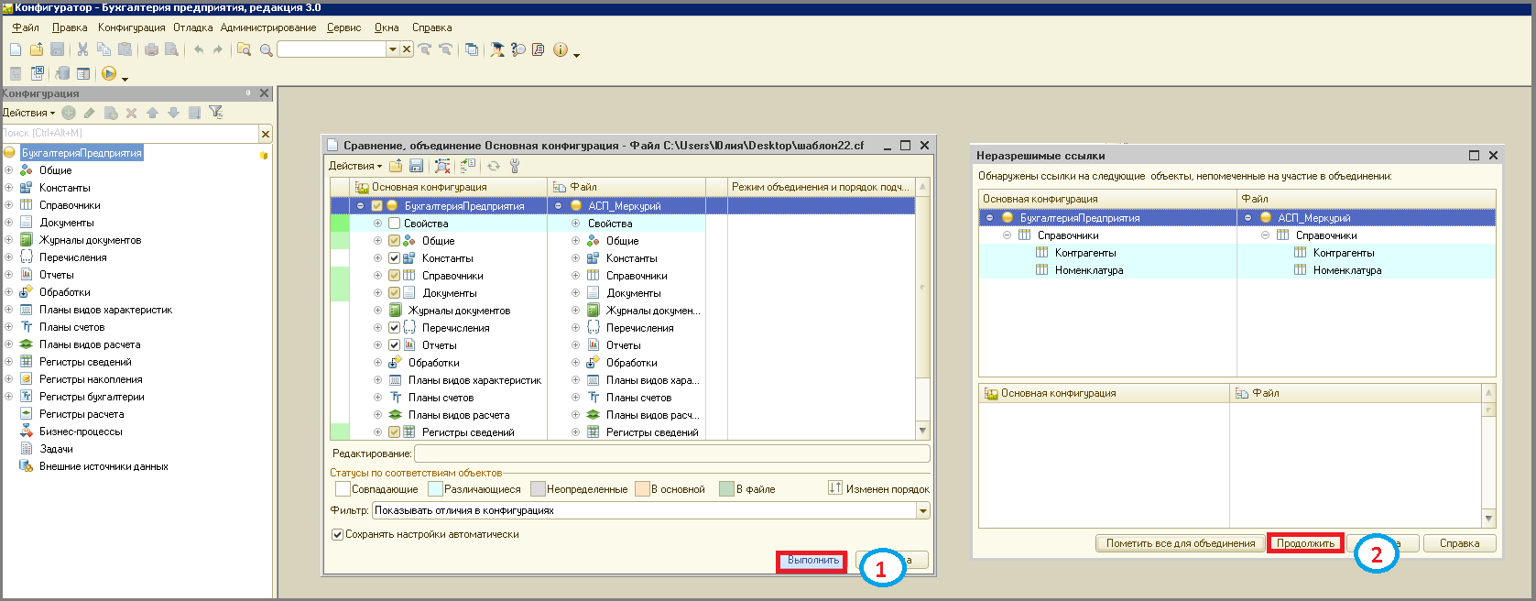Open the Файл menu in the menu bar
Viewport: 1536px width, 601px height.
(x=26, y=27)
